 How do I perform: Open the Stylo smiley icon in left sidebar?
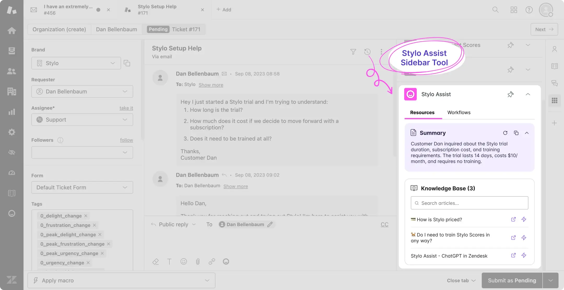click(x=11, y=213)
